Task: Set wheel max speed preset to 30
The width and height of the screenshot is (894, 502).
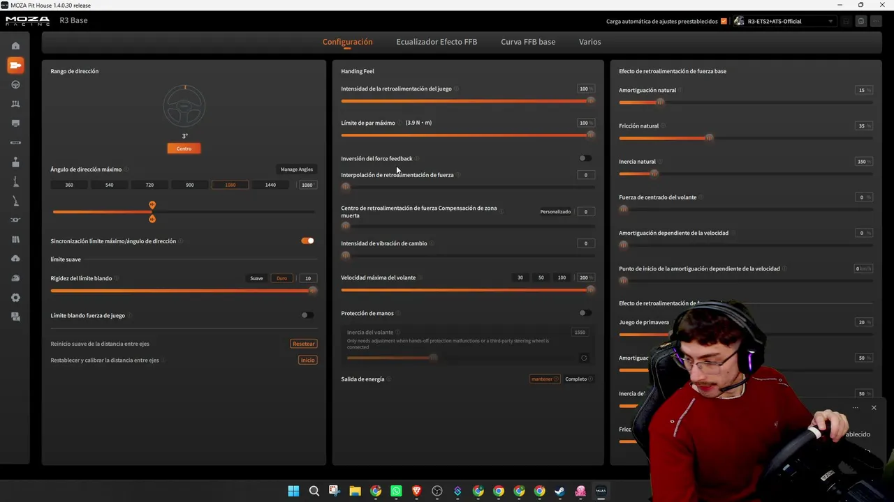Action: (x=520, y=277)
